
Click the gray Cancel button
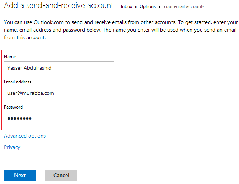click(x=61, y=176)
